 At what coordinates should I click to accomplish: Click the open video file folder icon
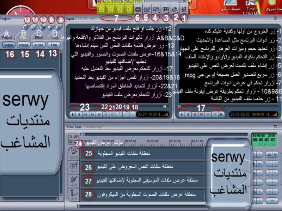pyautogui.click(x=26, y=26)
